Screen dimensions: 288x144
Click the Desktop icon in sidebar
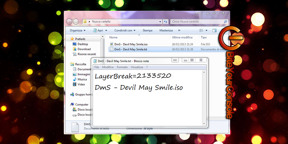click(x=75, y=44)
